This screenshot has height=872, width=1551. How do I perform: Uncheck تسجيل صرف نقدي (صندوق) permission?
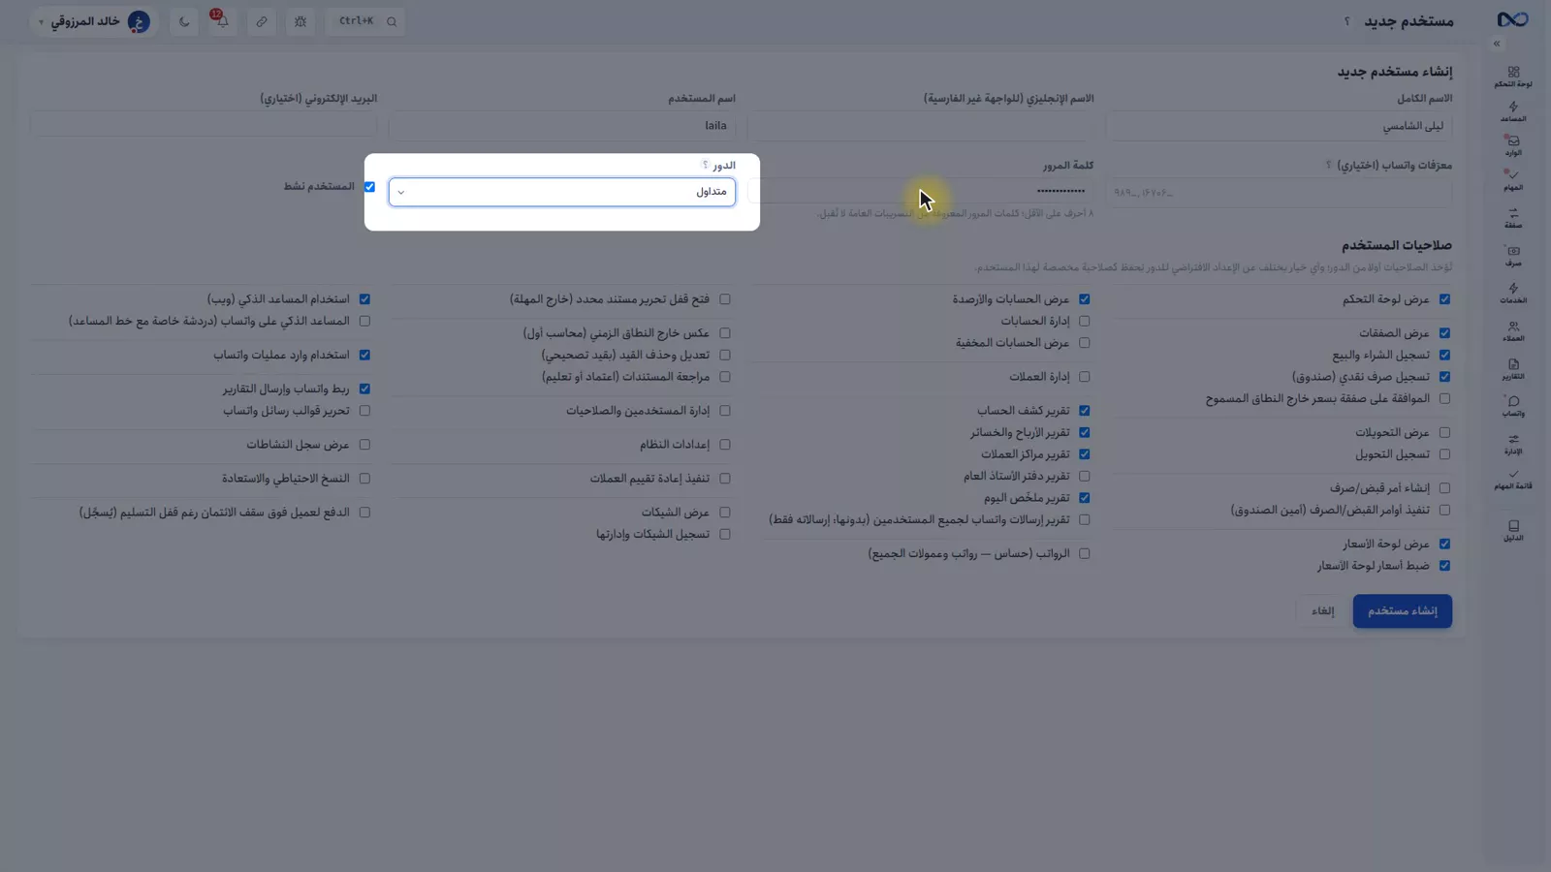1444,377
